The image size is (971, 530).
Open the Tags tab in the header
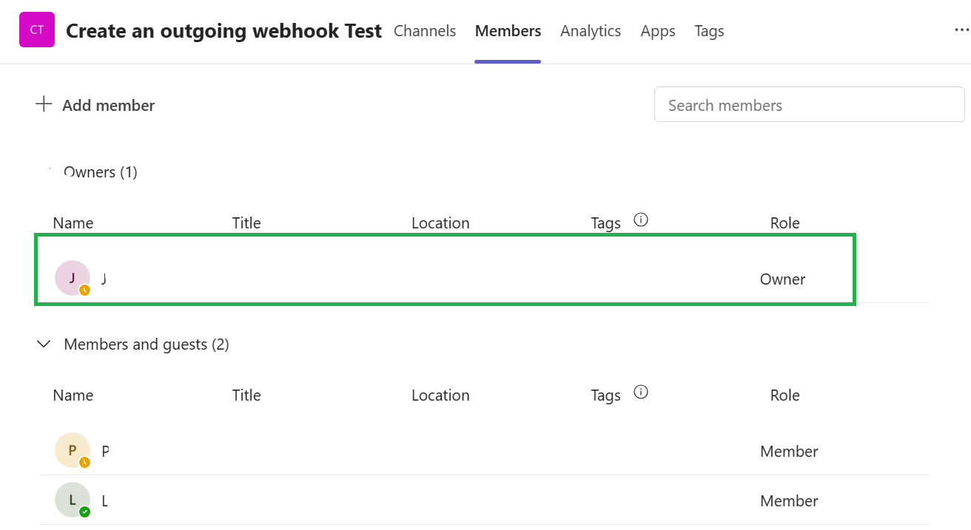pos(709,31)
